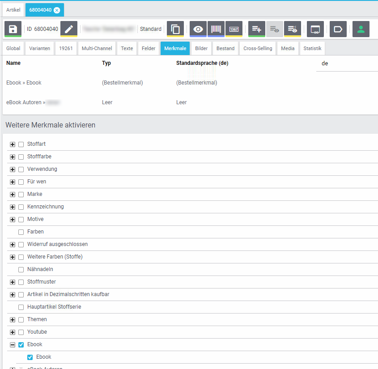Expand the Youtube tree node
378x369 pixels.
click(13, 332)
